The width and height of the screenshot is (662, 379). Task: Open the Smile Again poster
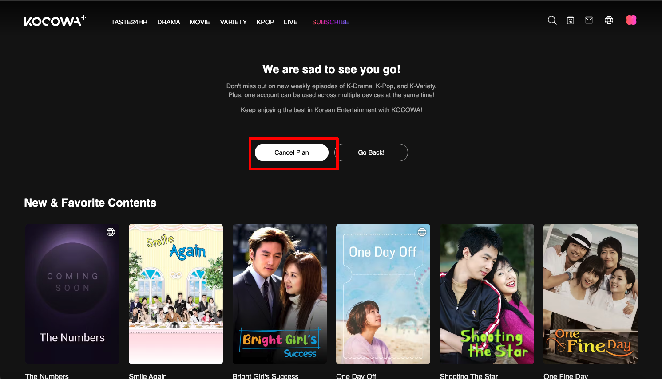click(176, 294)
